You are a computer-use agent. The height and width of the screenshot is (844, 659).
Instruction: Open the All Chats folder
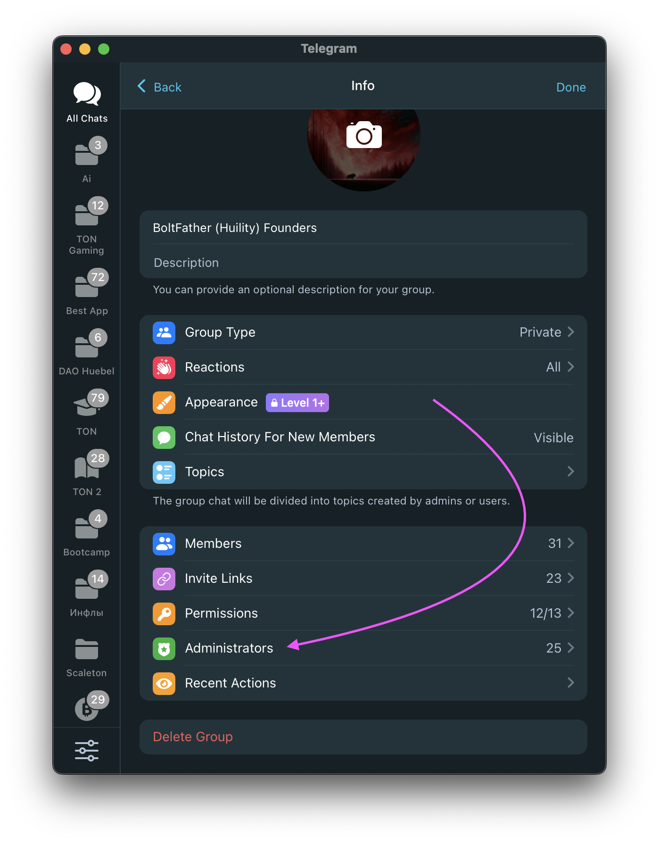(87, 102)
